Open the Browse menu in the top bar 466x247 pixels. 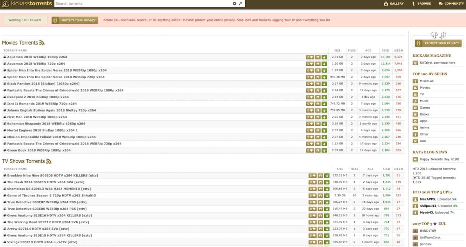tap(421, 4)
